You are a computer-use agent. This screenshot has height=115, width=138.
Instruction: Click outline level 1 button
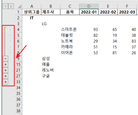(x=6, y=6)
